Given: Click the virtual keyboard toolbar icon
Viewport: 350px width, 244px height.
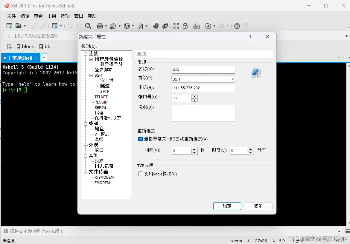Looking at the screenshot, I should 197,26.
